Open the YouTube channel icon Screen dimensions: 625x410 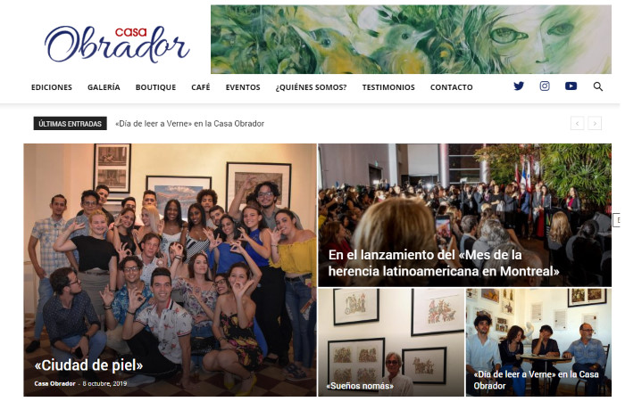[x=571, y=86]
